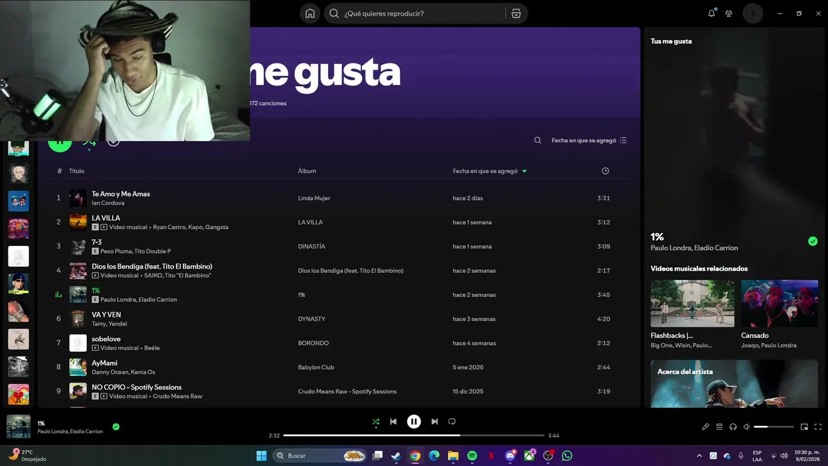The height and width of the screenshot is (466, 828).
Task: Open ESP LAA keyboard language menu
Action: (x=757, y=456)
